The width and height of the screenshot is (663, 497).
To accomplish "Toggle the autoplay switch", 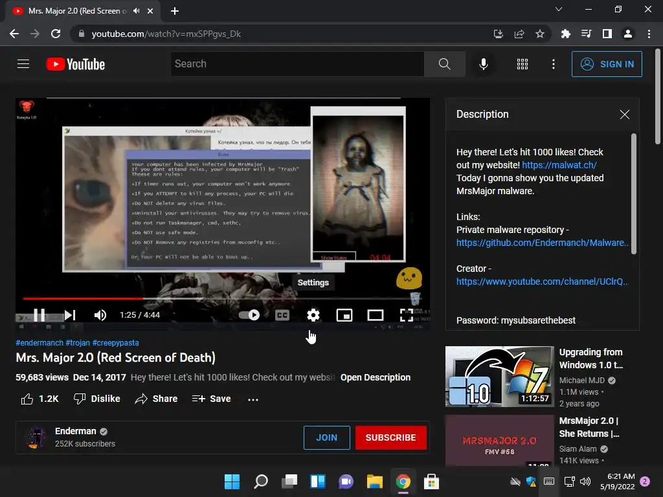I will click(249, 315).
